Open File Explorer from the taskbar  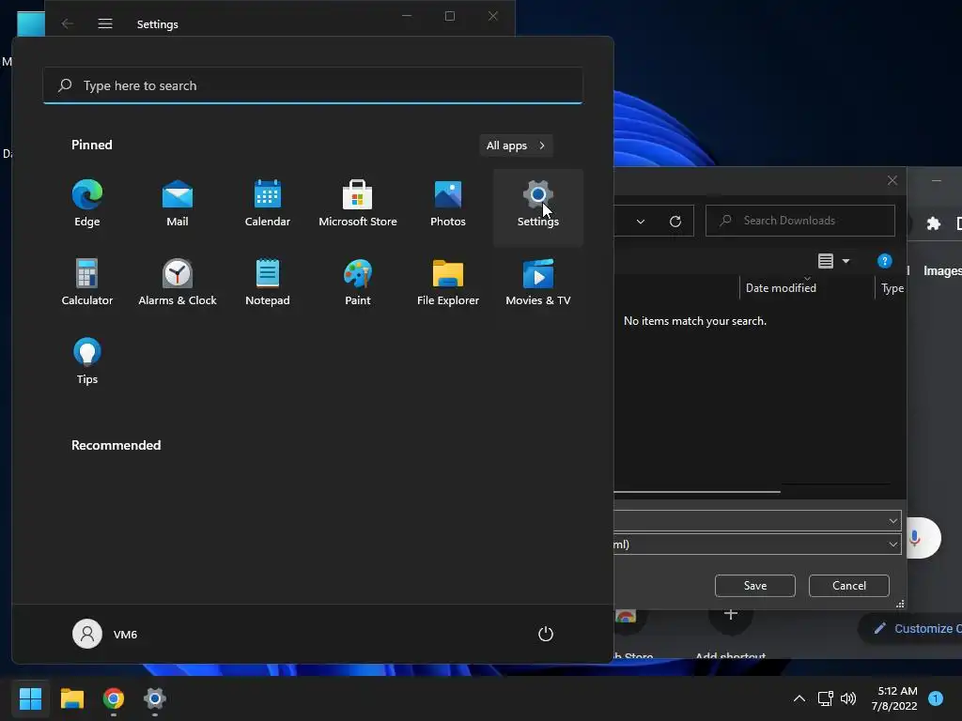(71, 698)
